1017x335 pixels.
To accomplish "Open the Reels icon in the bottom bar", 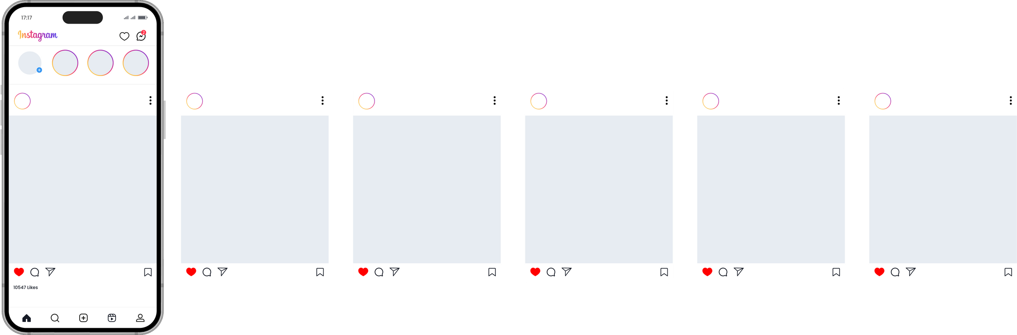I will point(112,318).
